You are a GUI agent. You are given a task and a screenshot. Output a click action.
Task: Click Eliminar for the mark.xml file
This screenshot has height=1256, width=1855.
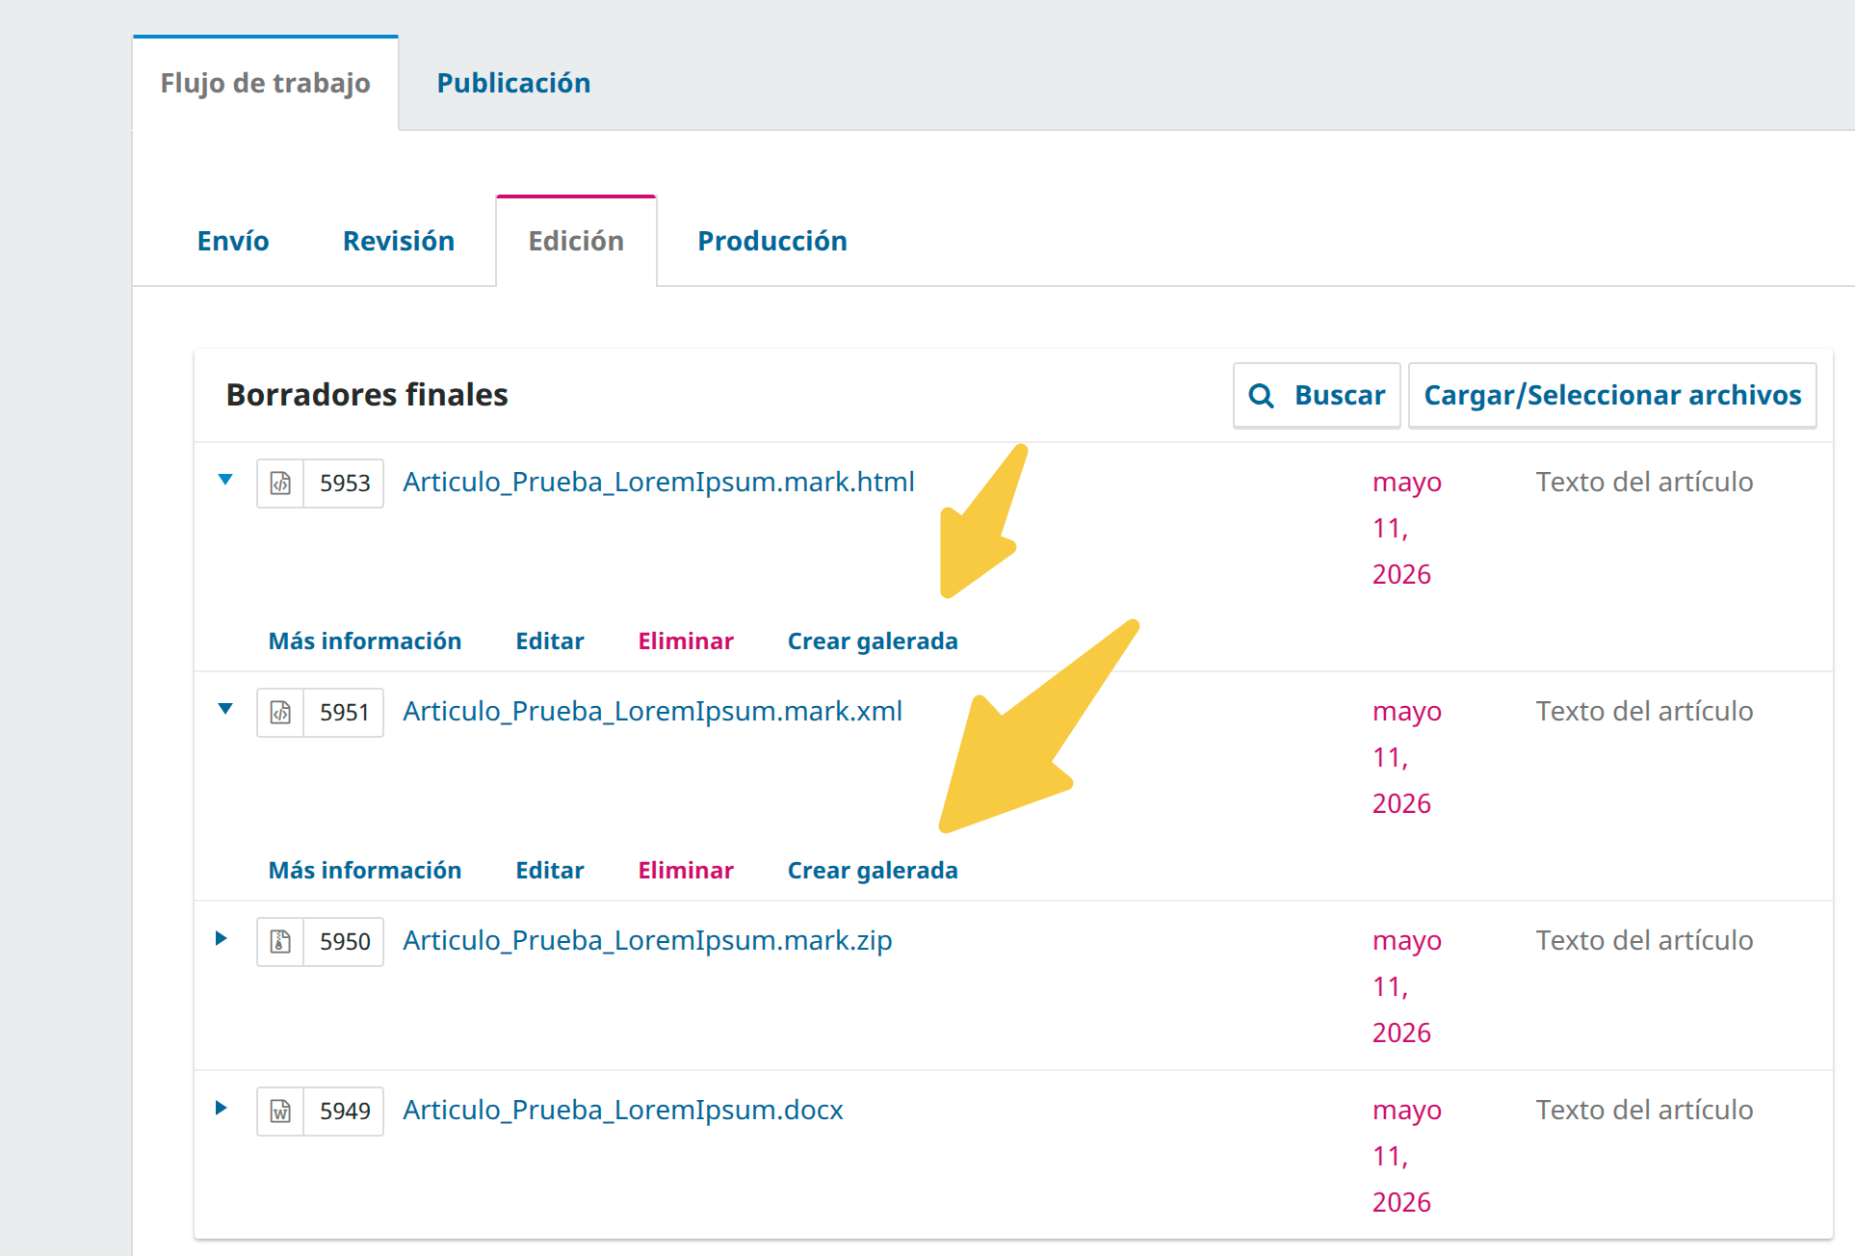[686, 871]
